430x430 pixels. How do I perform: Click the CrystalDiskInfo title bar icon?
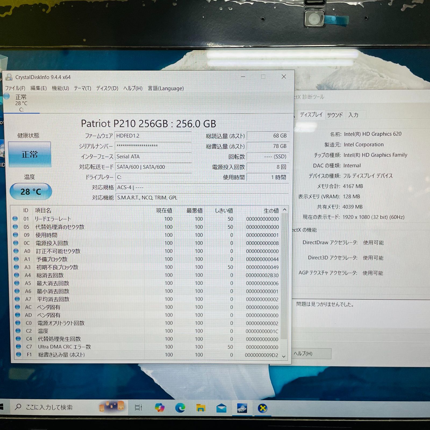(9, 77)
